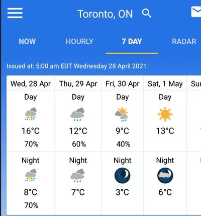Select Friday daytime sun and showers icon
This screenshot has width=201, height=216.
[122, 114]
